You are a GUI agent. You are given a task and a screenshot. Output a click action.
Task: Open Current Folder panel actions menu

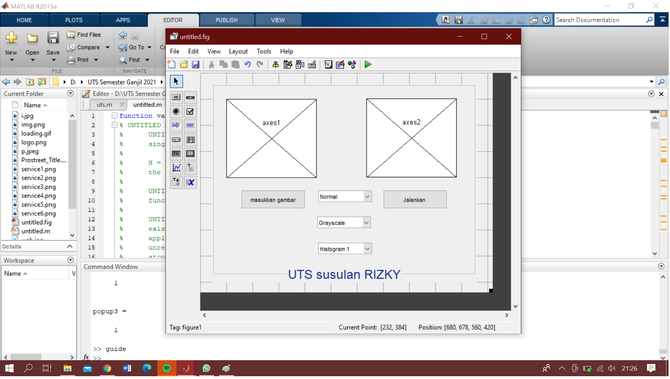[71, 94]
